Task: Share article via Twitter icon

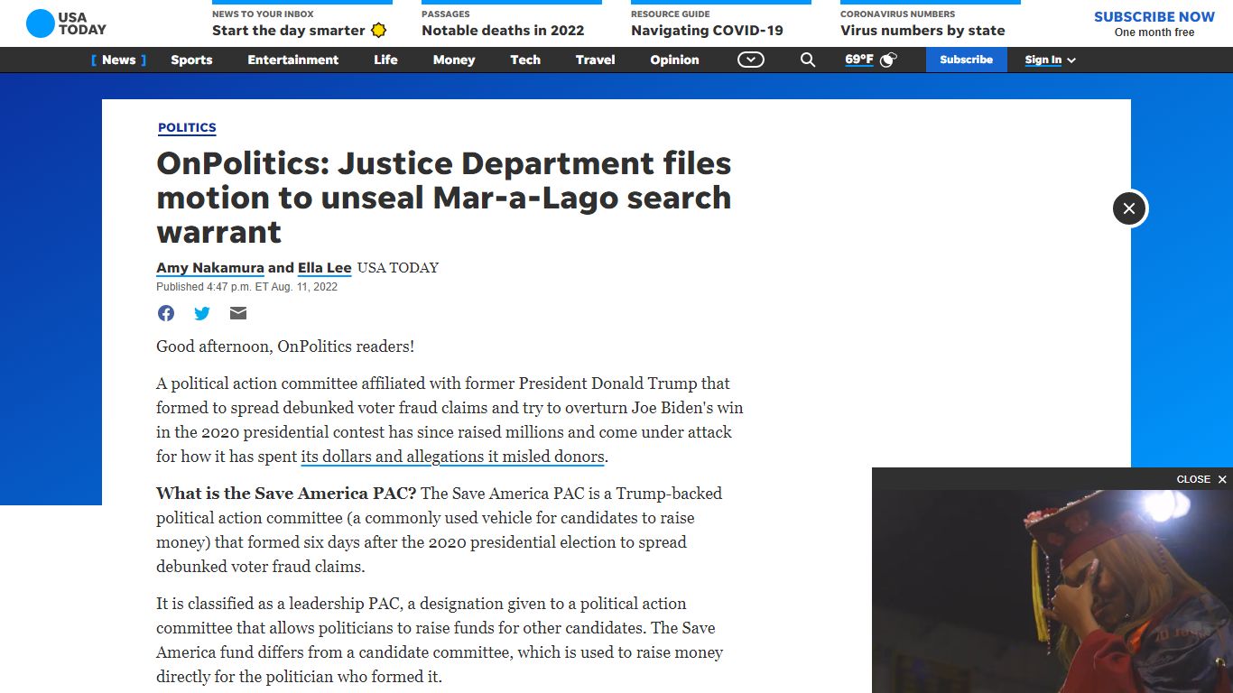Action: pos(202,313)
